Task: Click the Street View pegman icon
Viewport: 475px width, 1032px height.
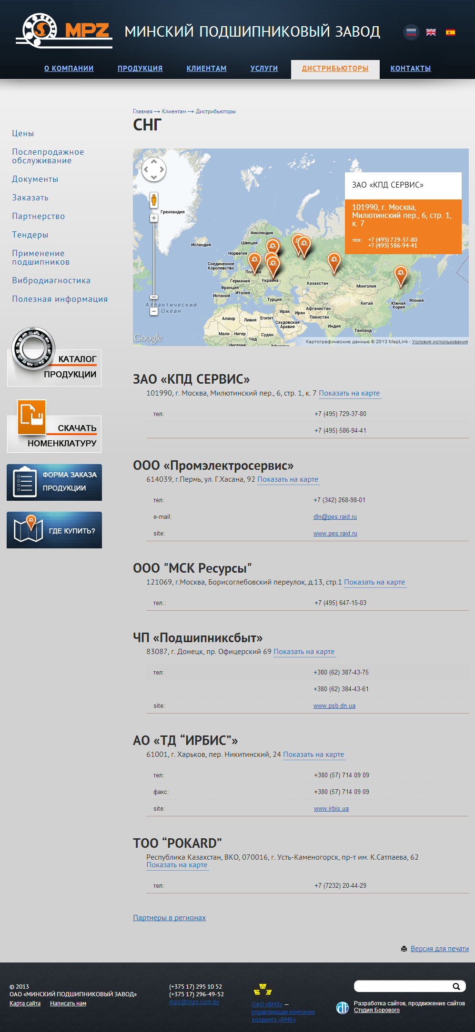Action: point(154,200)
